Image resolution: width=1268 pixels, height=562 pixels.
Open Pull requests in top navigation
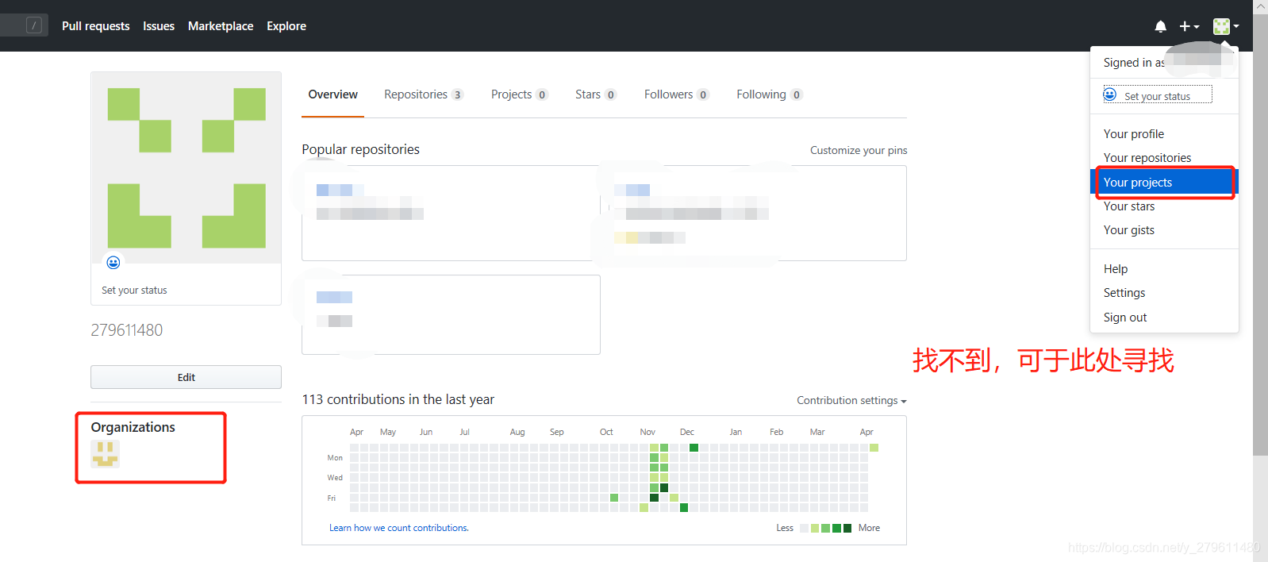(x=95, y=26)
